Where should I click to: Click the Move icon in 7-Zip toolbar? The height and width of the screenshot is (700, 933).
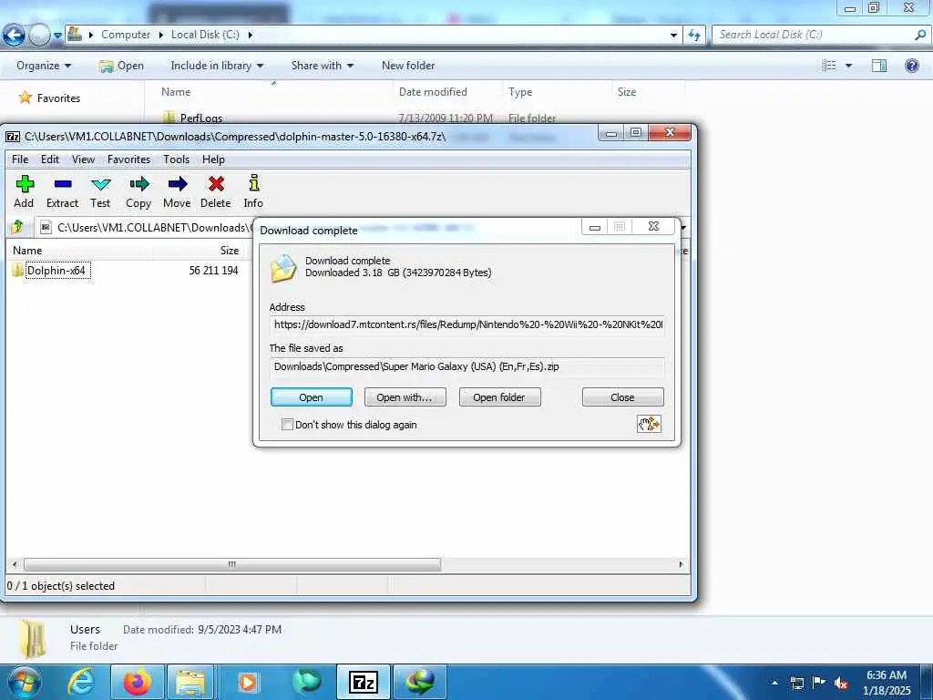tap(178, 184)
